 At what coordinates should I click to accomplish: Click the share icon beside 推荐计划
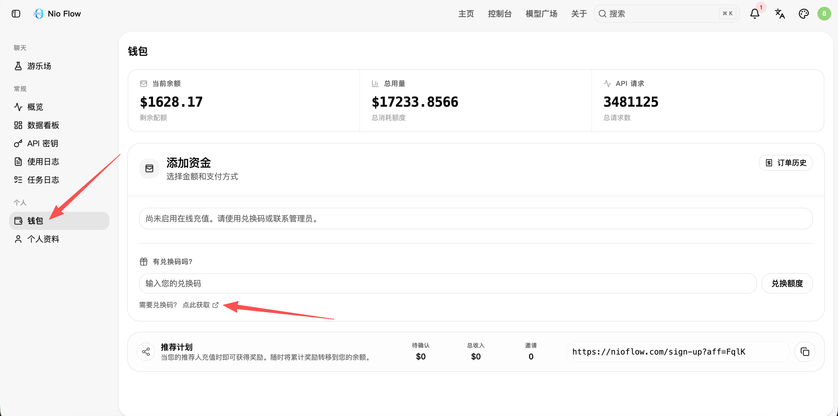click(146, 352)
